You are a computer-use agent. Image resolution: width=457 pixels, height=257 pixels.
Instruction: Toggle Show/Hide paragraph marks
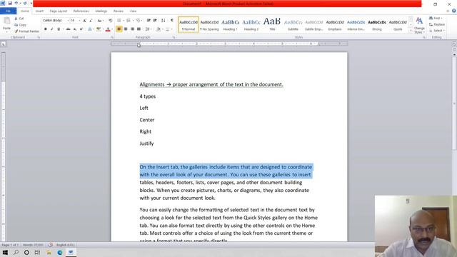point(171,21)
